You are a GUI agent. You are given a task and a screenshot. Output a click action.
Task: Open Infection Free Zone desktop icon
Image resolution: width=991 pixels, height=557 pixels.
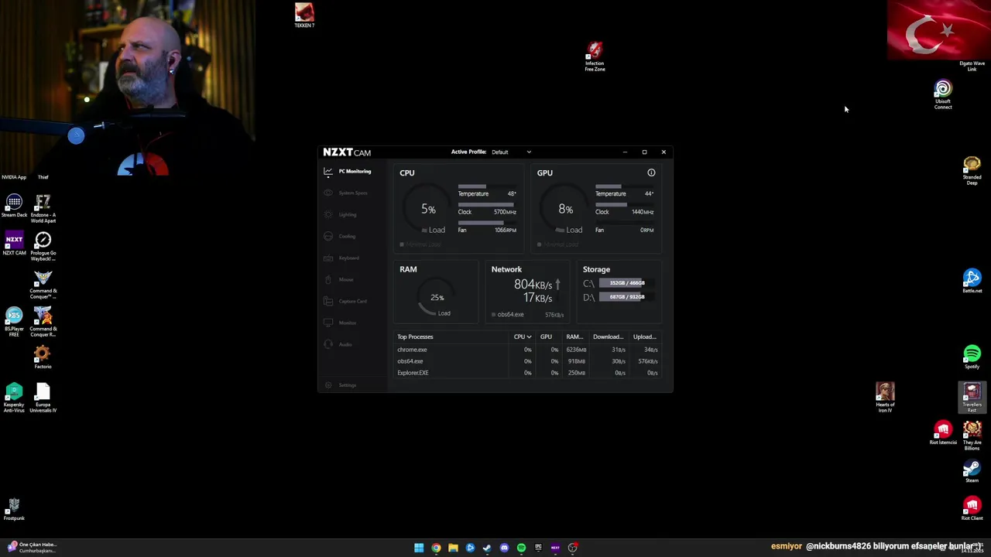click(595, 57)
